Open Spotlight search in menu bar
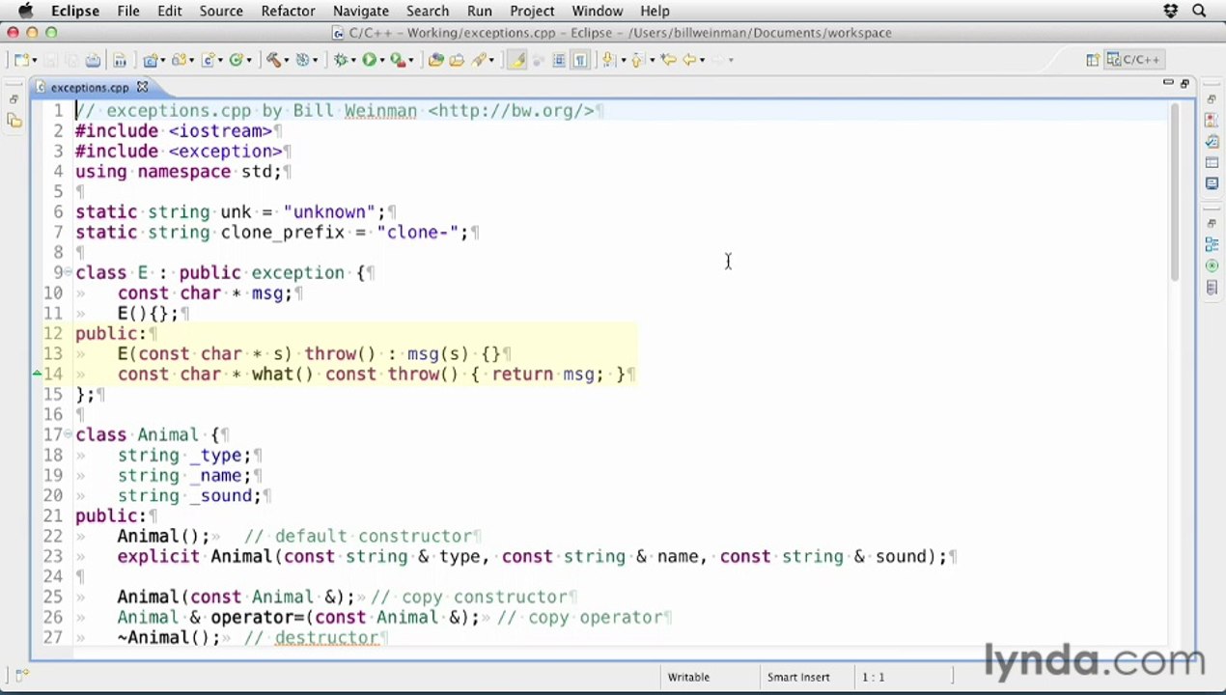The image size is (1226, 695). [x=1199, y=11]
